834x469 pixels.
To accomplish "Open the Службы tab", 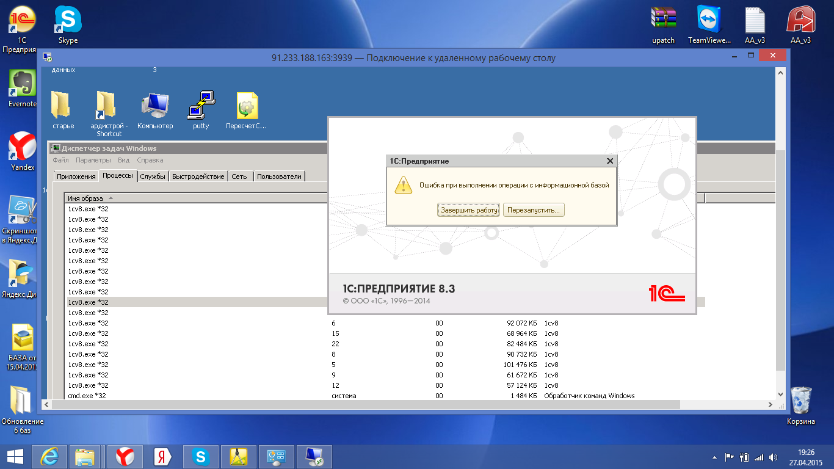I will tap(153, 176).
